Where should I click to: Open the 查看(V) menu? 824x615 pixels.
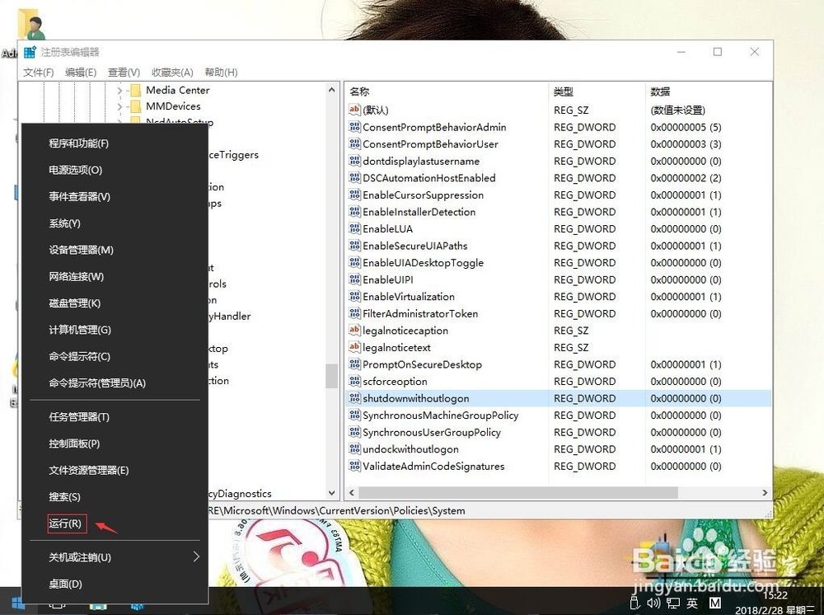(x=124, y=72)
